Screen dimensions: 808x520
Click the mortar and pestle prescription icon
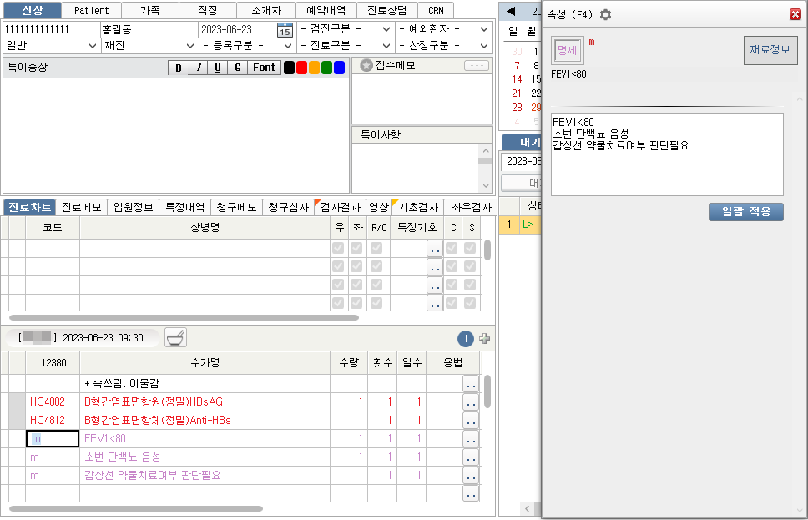coord(175,338)
